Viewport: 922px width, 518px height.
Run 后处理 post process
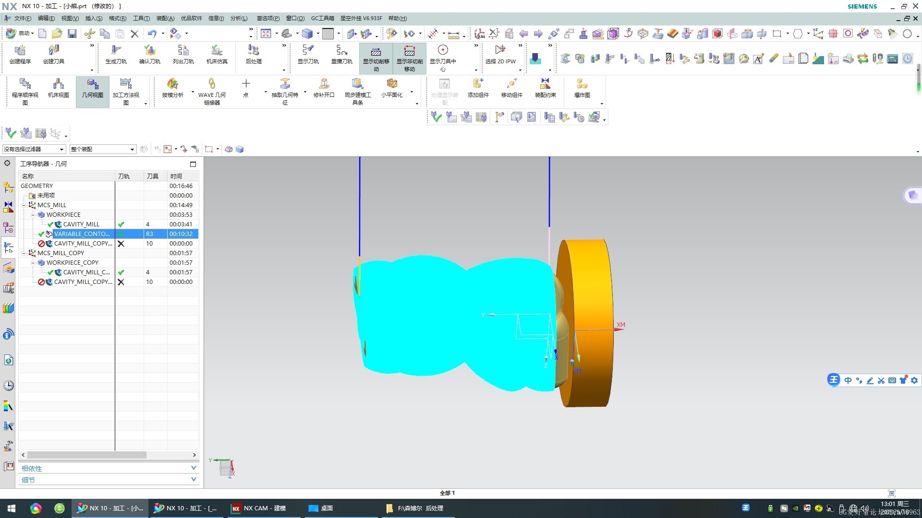pyautogui.click(x=253, y=54)
